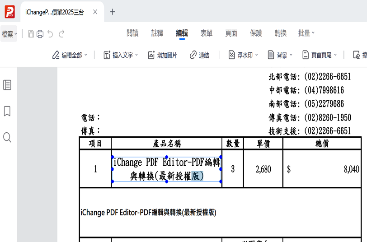This screenshot has width=367, height=242.
Task: Open the bookmarks sidebar panel
Action: pyautogui.click(x=7, y=111)
